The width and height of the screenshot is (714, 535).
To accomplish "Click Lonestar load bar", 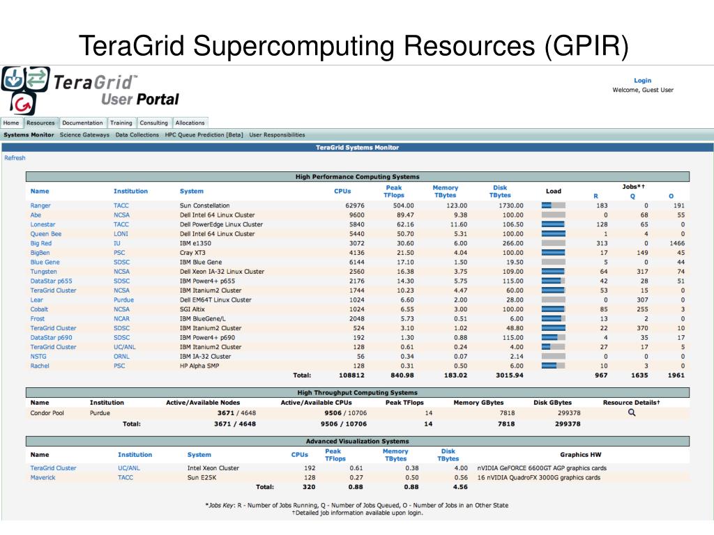I will click(x=553, y=224).
